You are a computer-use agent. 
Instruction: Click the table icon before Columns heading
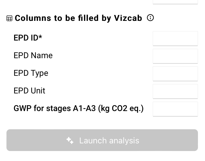(x=9, y=18)
